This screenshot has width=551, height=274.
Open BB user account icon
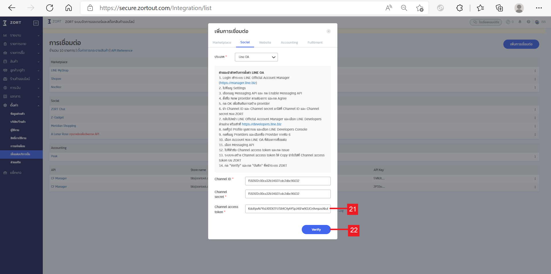(x=537, y=22)
